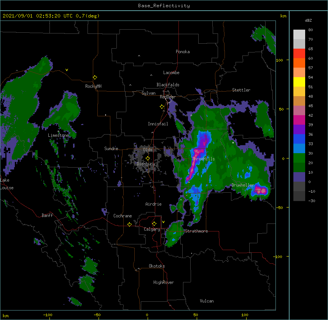Viewport: 328px width, 320px height.
Task: Click the dBZ legend heading
Action: pos(308,21)
